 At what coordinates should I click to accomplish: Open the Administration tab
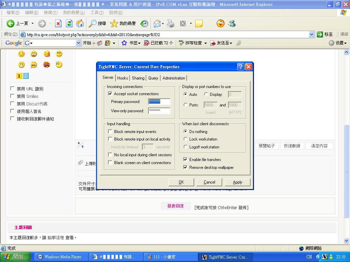174,78
